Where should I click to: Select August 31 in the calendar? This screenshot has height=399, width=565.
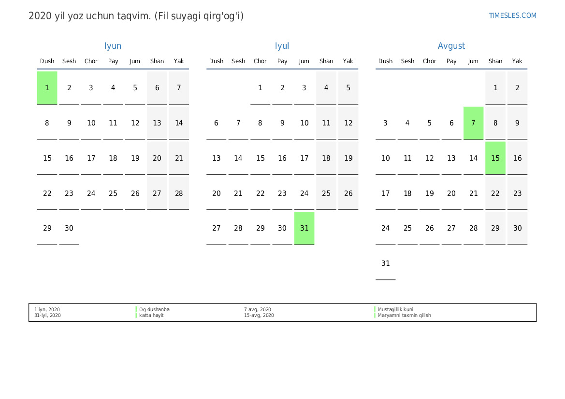(x=385, y=263)
